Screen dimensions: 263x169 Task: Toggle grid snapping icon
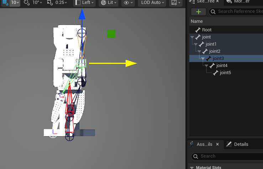(x=5, y=2)
